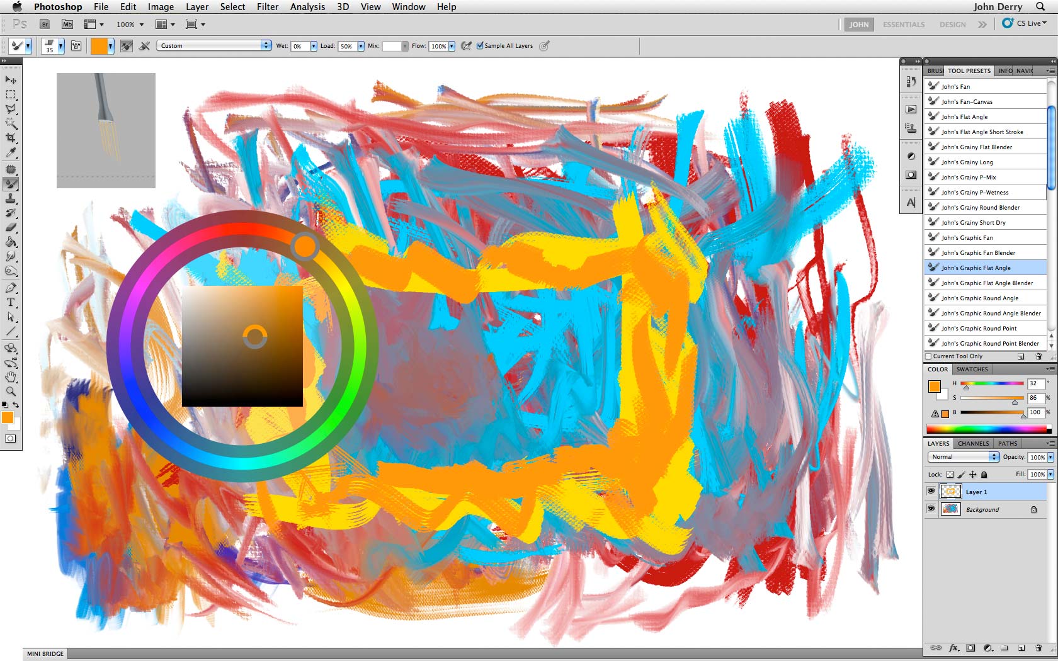Screen dimensions: 1058x661
Task: Pick the Type tool in toolbox
Action: coord(11,303)
